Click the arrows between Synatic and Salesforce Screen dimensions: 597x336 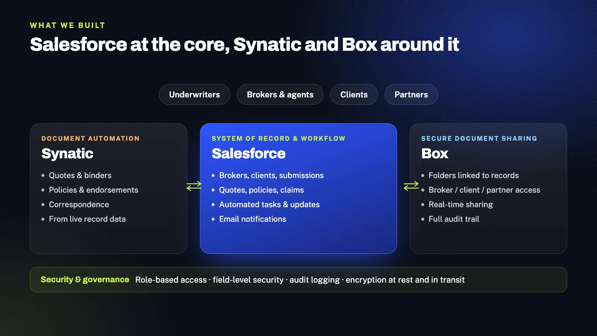(x=194, y=186)
